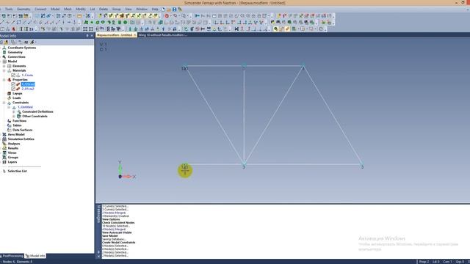Image resolution: width=470 pixels, height=264 pixels.
Task: Close the Ферма.modfem : Untitled view tab
Action: pyautogui.click(x=135, y=35)
